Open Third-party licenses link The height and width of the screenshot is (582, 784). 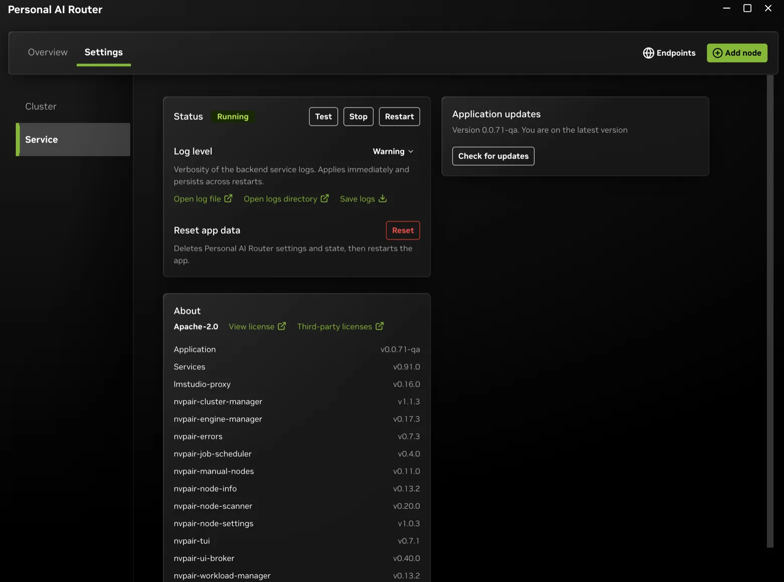340,326
